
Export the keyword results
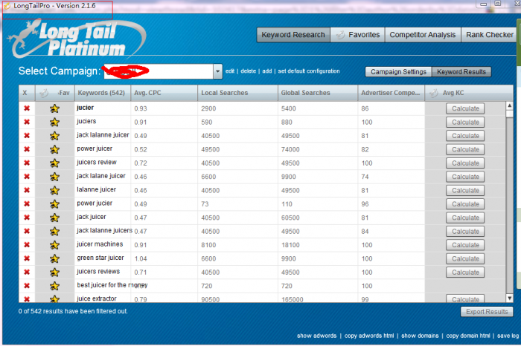[487, 312]
